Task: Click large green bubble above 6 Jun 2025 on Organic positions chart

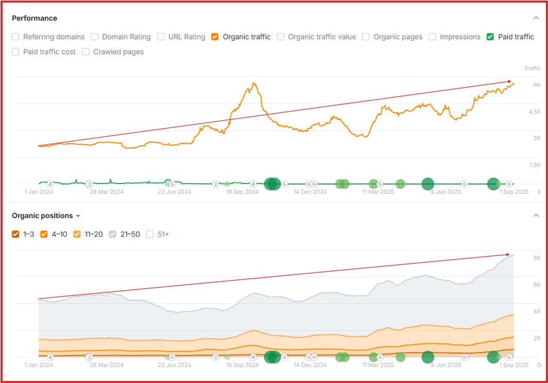Action: coord(428,357)
